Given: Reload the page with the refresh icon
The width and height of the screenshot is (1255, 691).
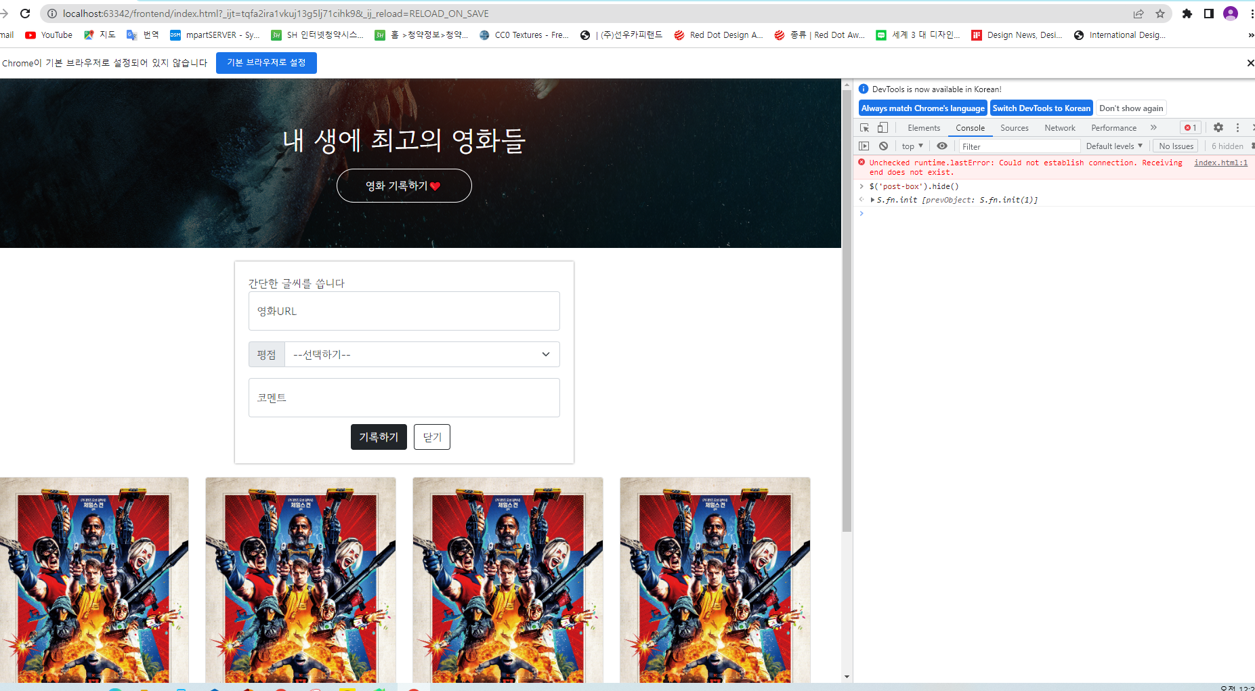Looking at the screenshot, I should coord(25,14).
